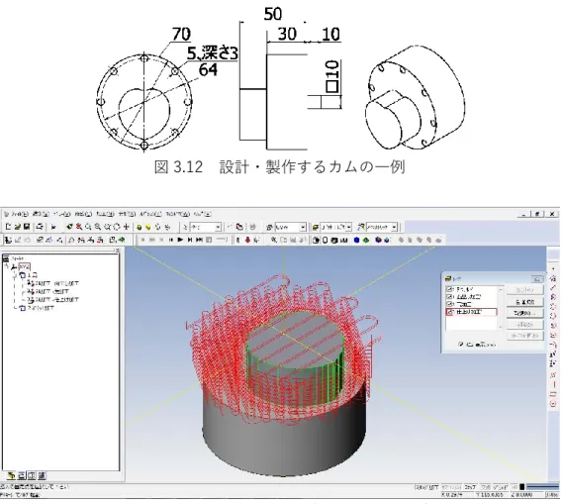The height and width of the screenshot is (504, 563).
Task: Step the simulation forward one frame
Action: 190,240
